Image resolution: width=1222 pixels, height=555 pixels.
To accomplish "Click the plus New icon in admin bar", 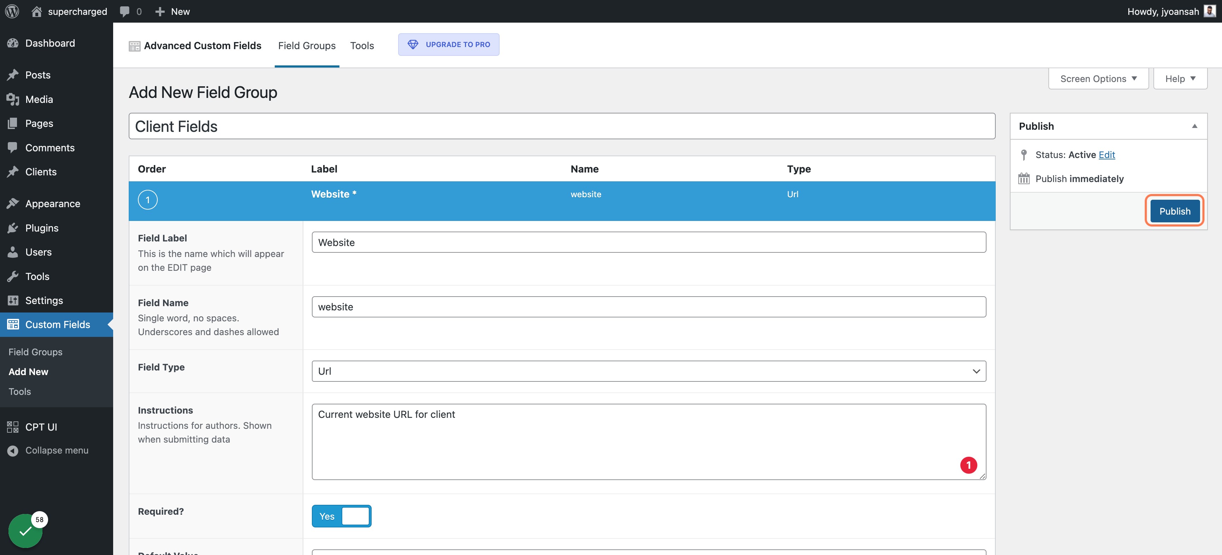I will [x=160, y=11].
